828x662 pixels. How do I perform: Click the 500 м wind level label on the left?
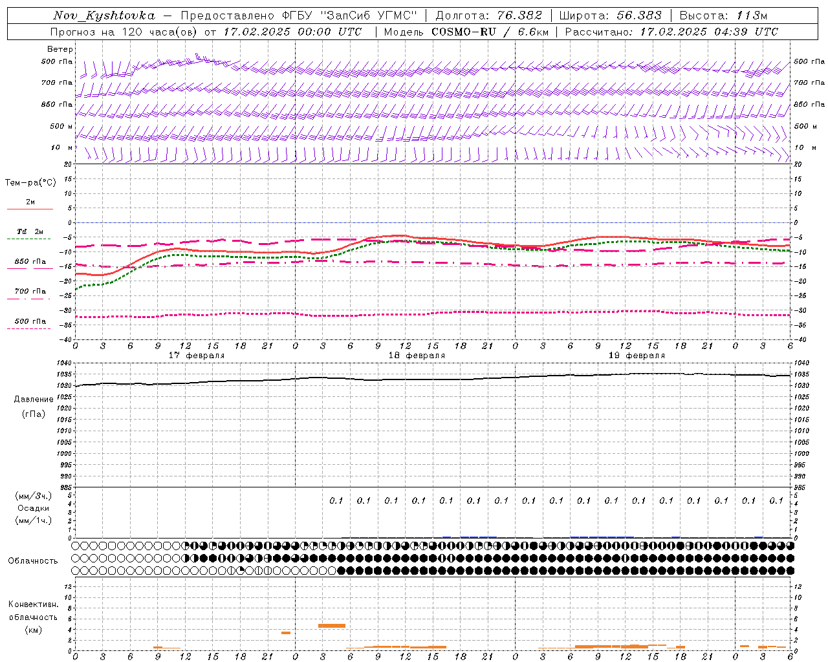61,126
